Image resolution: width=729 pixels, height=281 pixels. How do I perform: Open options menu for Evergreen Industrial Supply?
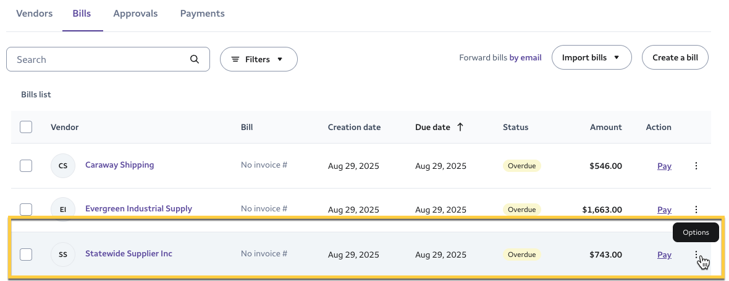pos(696,210)
